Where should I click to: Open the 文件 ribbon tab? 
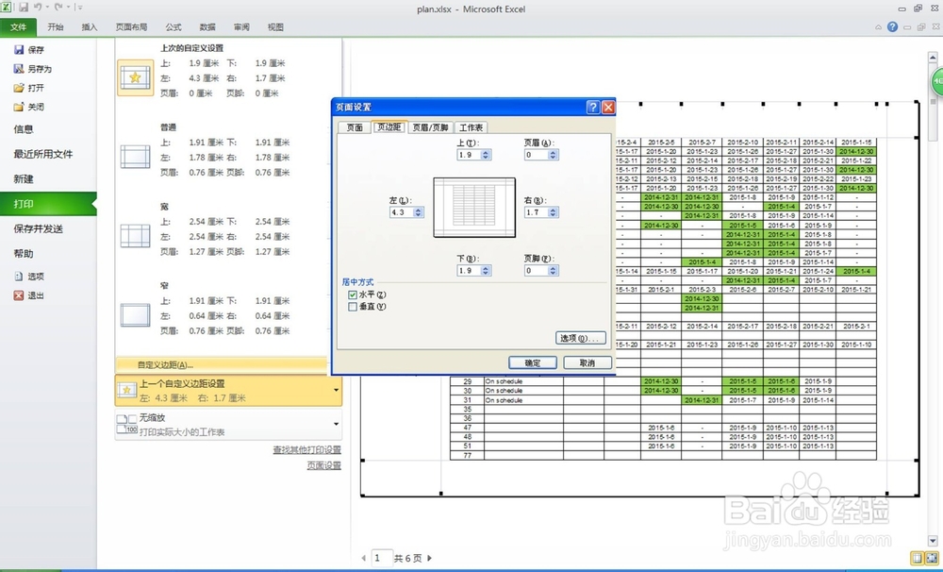18,27
